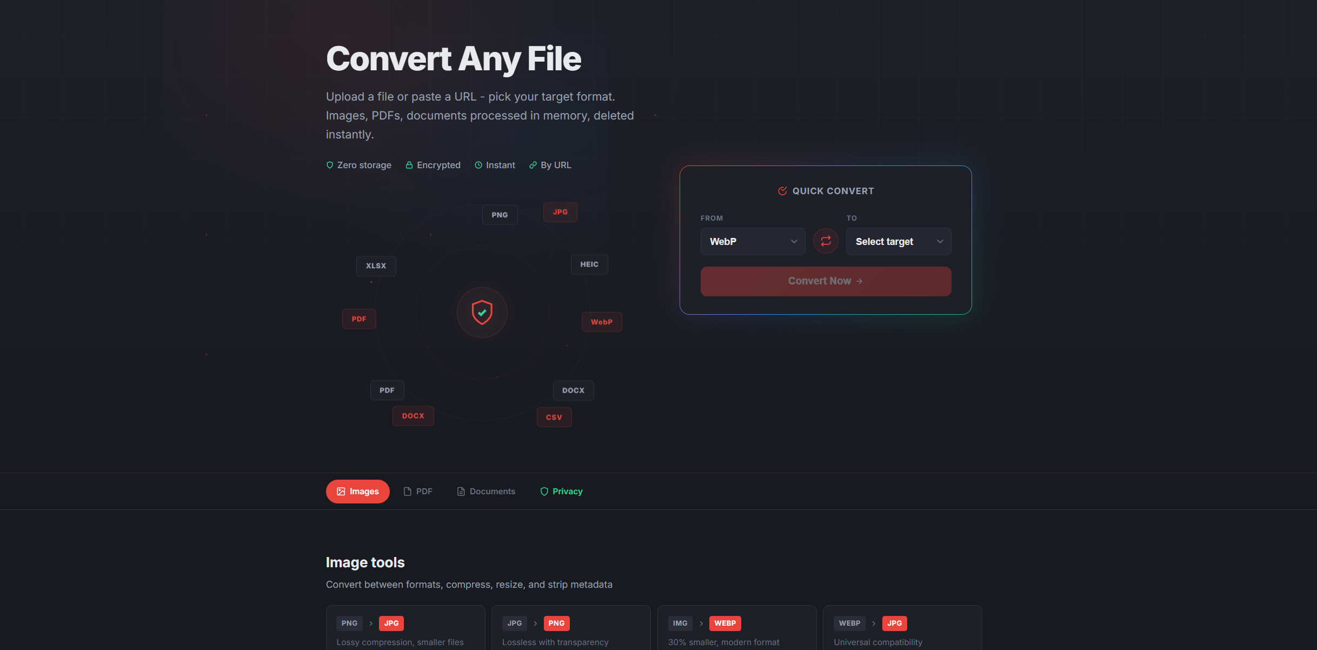Click the Convert Now button

pos(826,281)
